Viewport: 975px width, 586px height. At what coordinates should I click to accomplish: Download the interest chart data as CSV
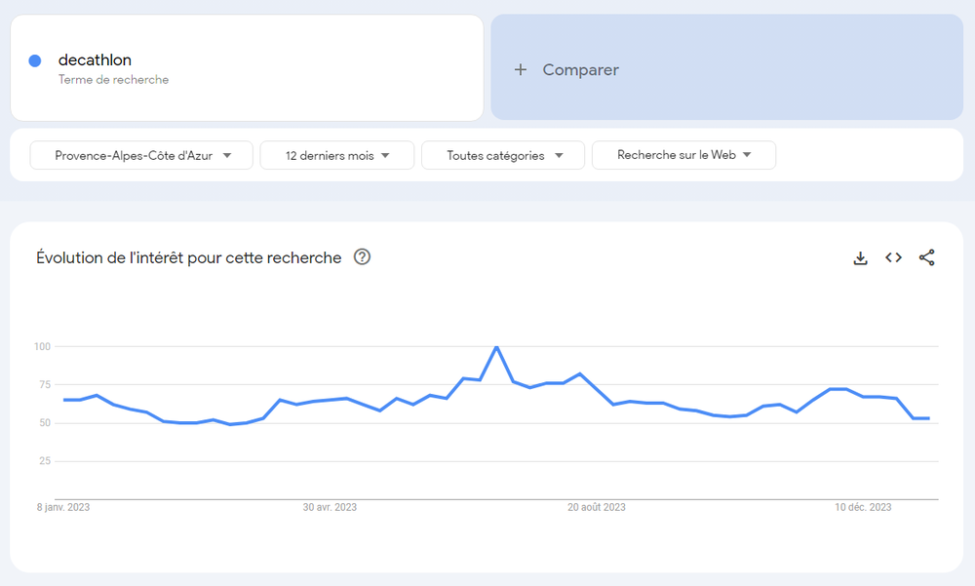(860, 258)
